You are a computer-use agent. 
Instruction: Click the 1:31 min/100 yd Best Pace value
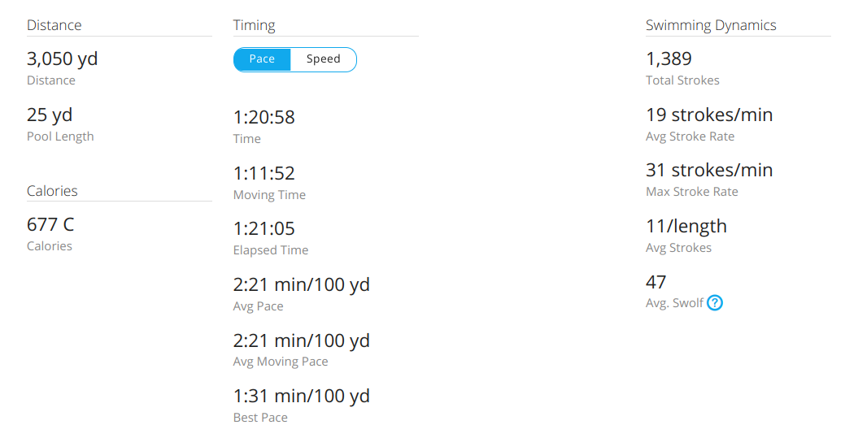pos(301,396)
